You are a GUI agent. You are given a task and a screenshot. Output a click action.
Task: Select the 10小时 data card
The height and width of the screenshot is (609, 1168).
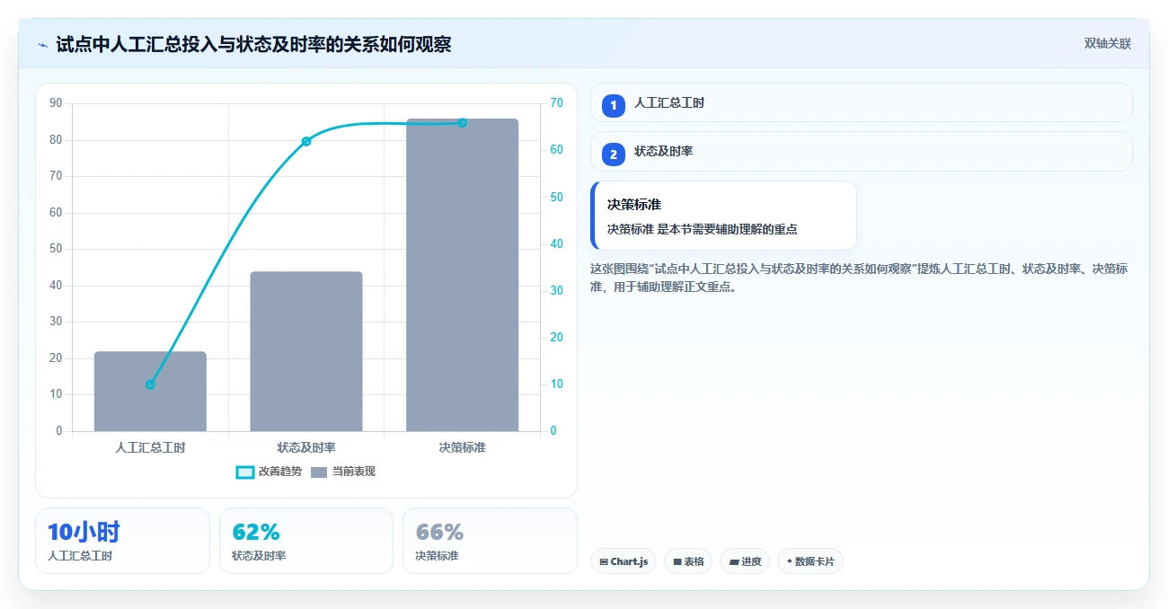(x=122, y=541)
